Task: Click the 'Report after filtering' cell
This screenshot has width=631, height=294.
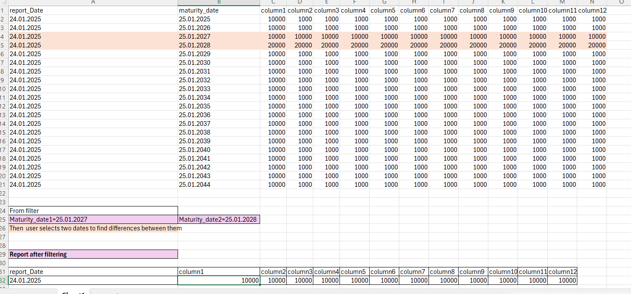Action: click(x=38, y=254)
